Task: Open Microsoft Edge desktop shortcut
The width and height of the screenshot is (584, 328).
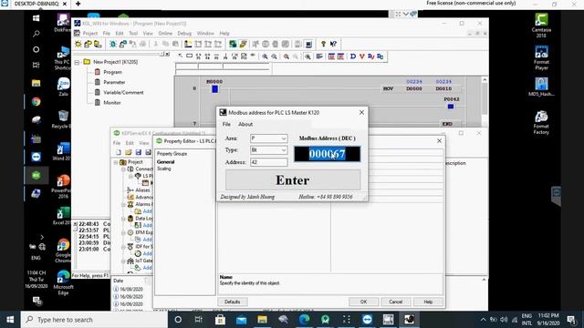Action: tap(63, 283)
